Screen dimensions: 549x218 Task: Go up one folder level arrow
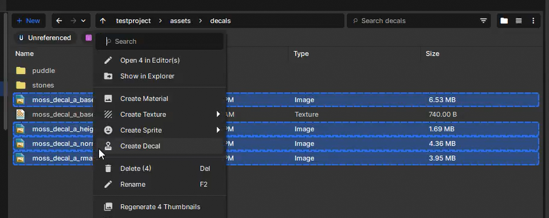(103, 21)
